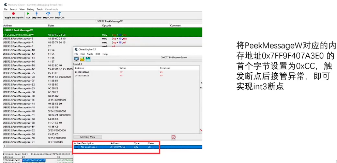337x163 pixels.
Task: Click the Step Over toolbar icon
Action: tap(48, 14)
